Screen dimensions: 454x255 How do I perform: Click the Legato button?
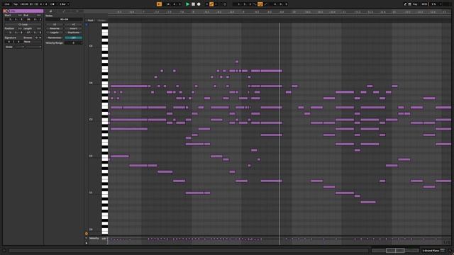(55, 33)
